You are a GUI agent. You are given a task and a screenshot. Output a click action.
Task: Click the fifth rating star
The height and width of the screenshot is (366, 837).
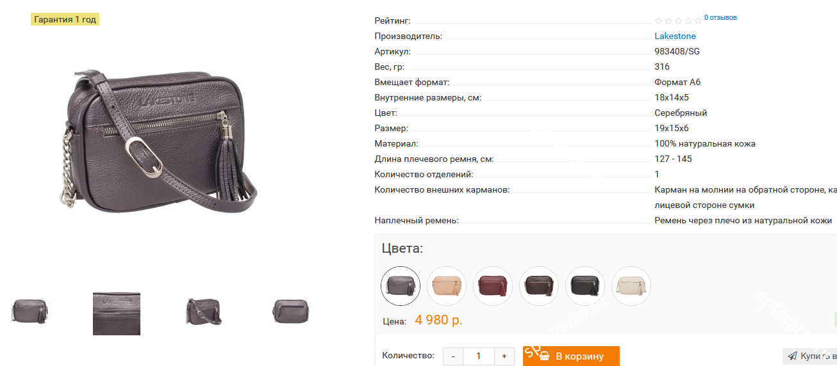[698, 21]
